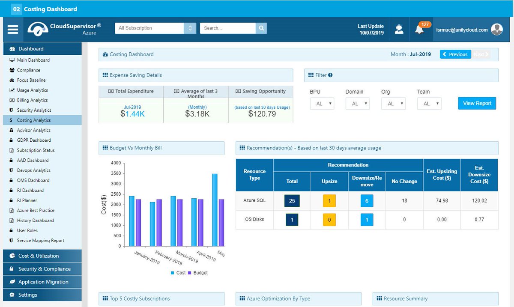Click the Top 5 Costly Subscriptions header

point(161,298)
